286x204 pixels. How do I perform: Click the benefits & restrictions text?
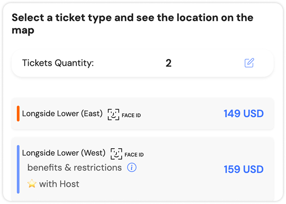coord(74,168)
